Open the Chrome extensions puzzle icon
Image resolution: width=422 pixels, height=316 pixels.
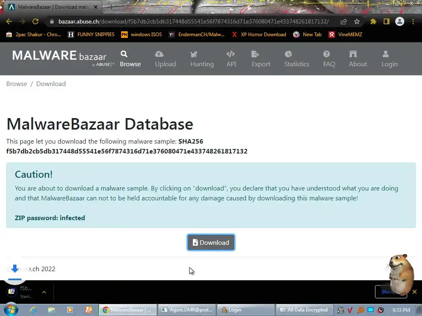tap(373, 21)
